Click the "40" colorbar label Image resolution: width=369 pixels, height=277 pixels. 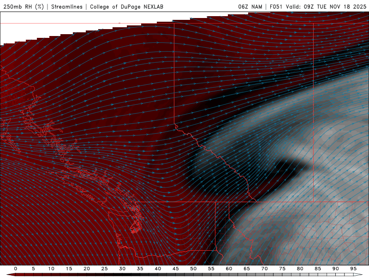(158, 269)
